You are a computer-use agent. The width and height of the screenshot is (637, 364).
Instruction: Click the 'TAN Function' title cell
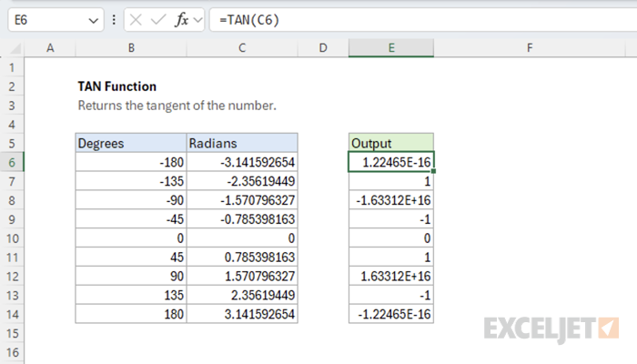tap(117, 86)
